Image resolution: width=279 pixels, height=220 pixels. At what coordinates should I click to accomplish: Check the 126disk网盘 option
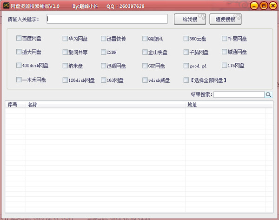click(65, 80)
